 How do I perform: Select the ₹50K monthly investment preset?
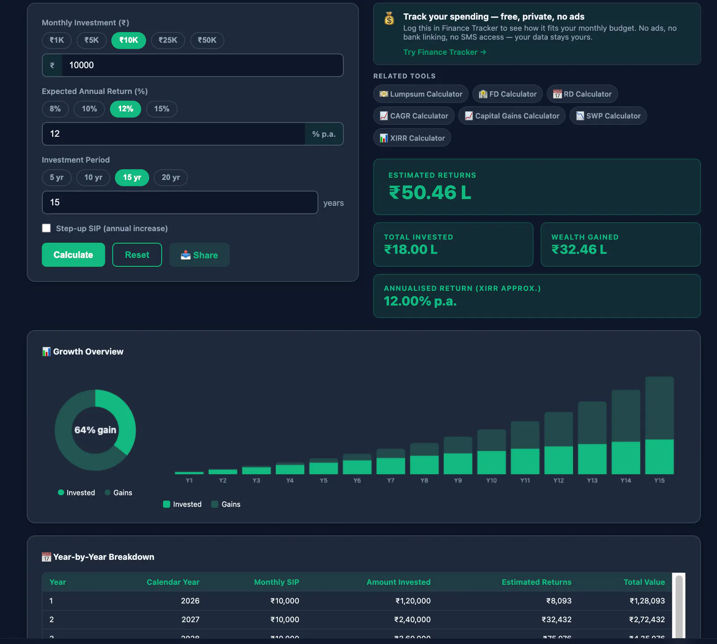[207, 40]
